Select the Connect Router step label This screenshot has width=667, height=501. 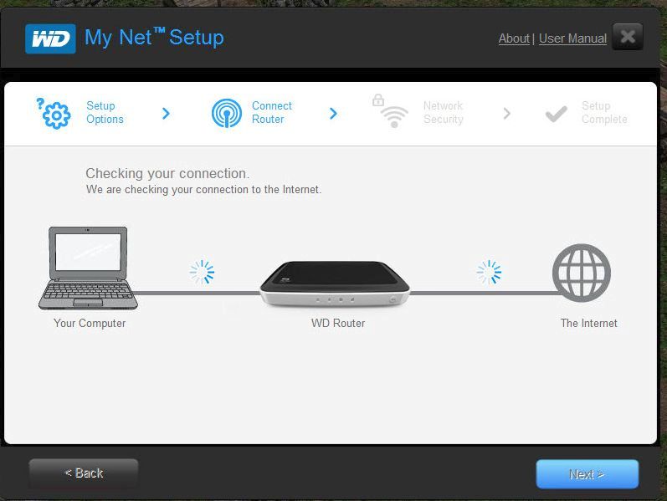272,112
